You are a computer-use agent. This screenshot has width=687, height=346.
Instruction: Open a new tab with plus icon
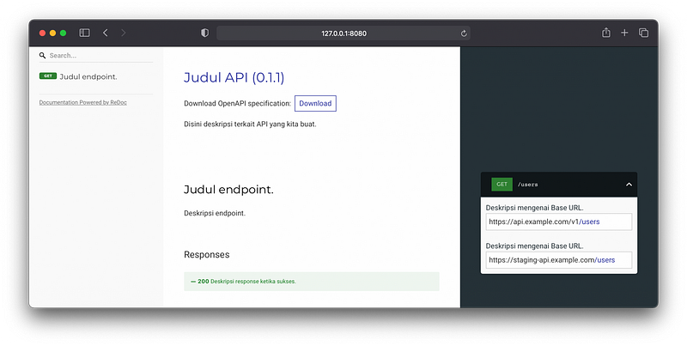625,33
